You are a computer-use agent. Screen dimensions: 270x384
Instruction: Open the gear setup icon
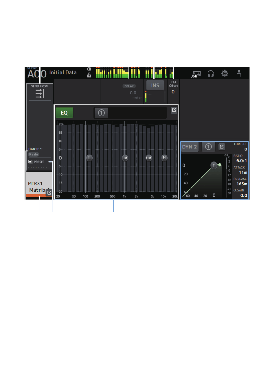[x=225, y=73]
